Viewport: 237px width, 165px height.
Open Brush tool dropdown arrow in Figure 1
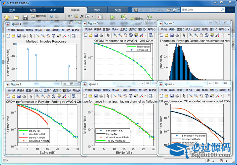coord(68,36)
